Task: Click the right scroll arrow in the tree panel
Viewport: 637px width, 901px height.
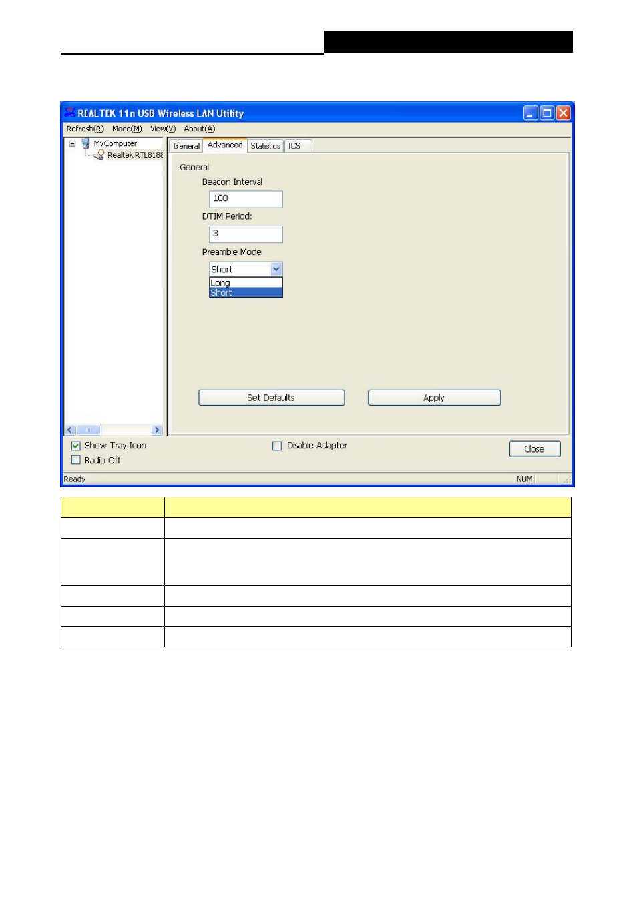Action: click(x=157, y=430)
